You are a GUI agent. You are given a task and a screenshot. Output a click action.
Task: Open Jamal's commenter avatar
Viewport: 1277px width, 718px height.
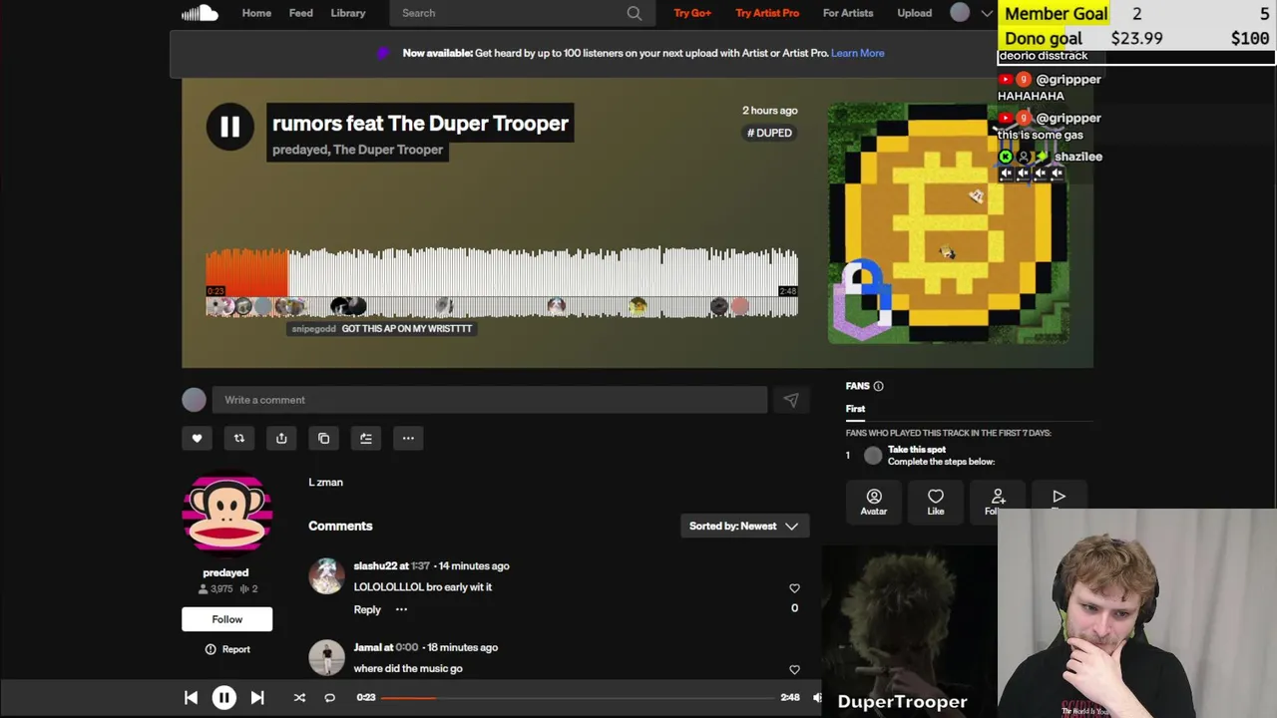click(x=326, y=657)
